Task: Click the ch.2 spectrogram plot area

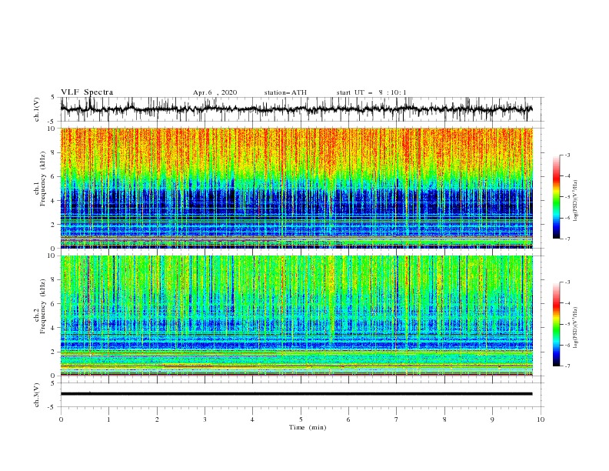Action: (x=297, y=316)
